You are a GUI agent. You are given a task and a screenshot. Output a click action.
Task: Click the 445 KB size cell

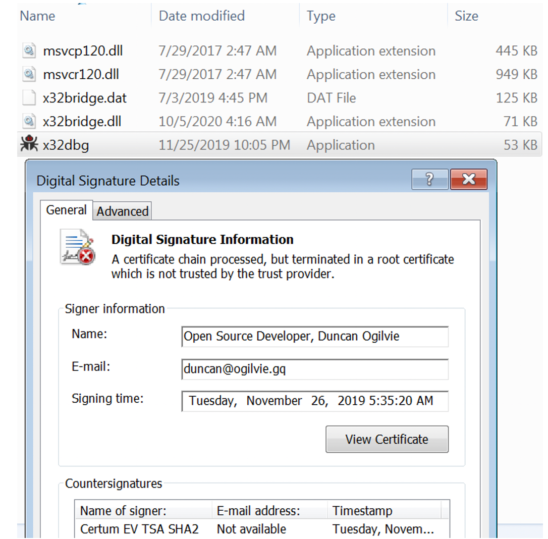click(516, 51)
